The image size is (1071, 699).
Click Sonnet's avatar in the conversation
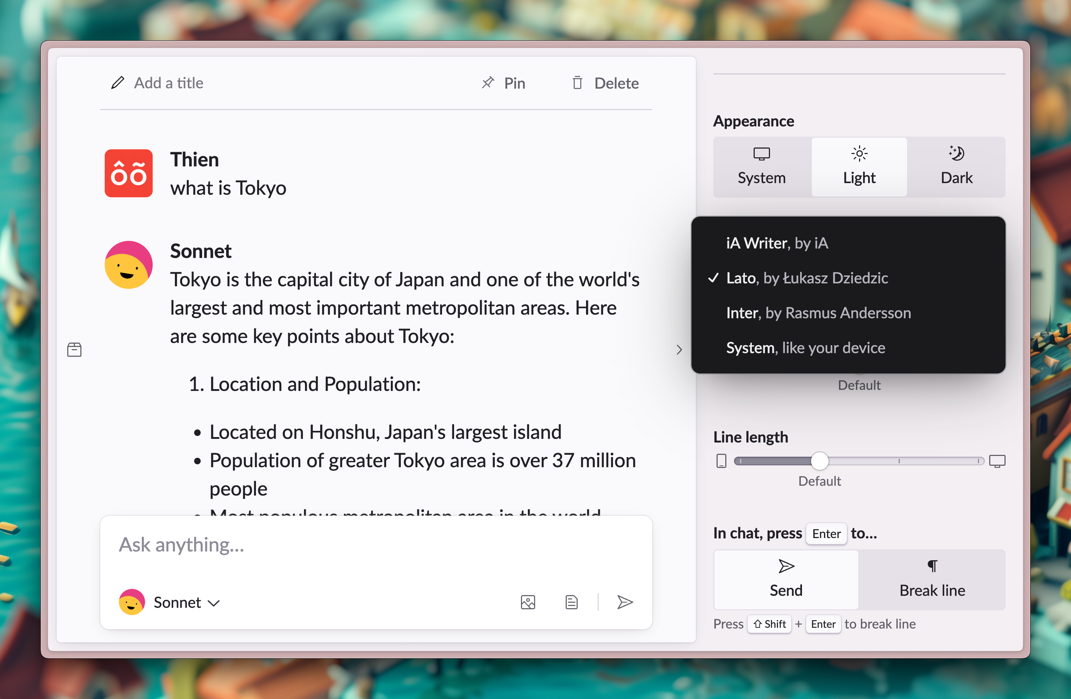(129, 264)
